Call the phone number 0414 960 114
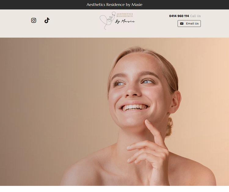This screenshot has width=229, height=192. [x=179, y=16]
